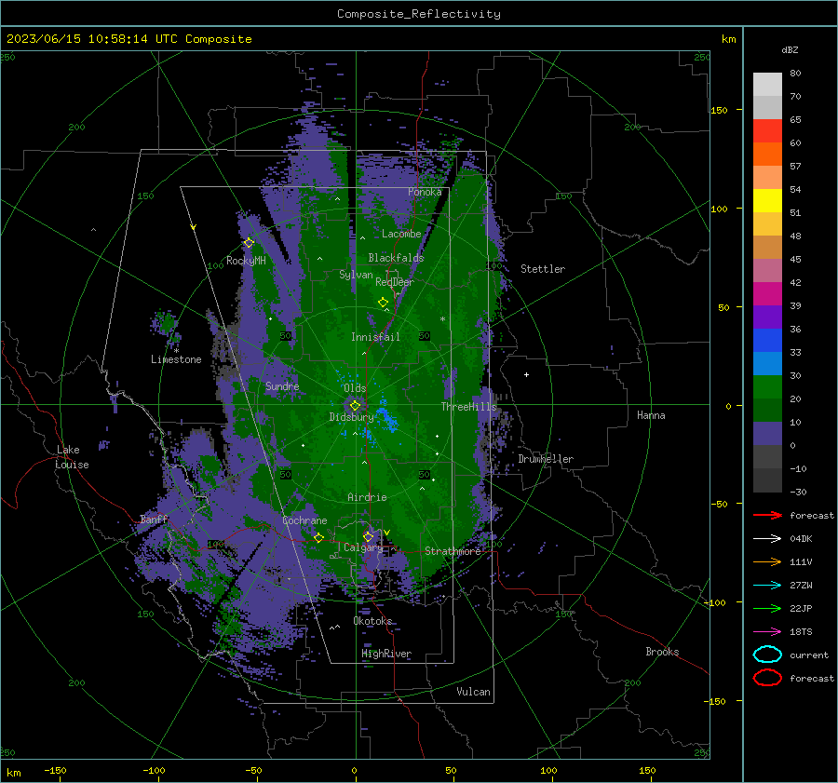This screenshot has width=838, height=783.
Task: Click the -150 tick on bottom axis
Action: click(x=55, y=770)
